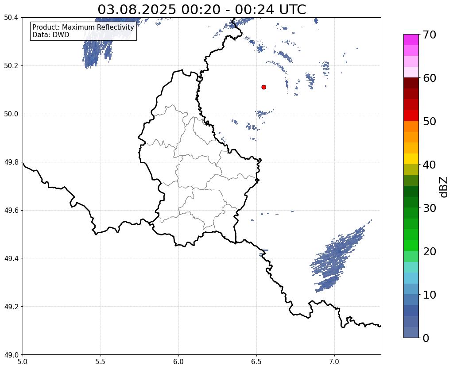This screenshot has width=453, height=369.
Task: Pick the turquoise segment between 15 and 20 dBZ
Action: click(x=411, y=267)
